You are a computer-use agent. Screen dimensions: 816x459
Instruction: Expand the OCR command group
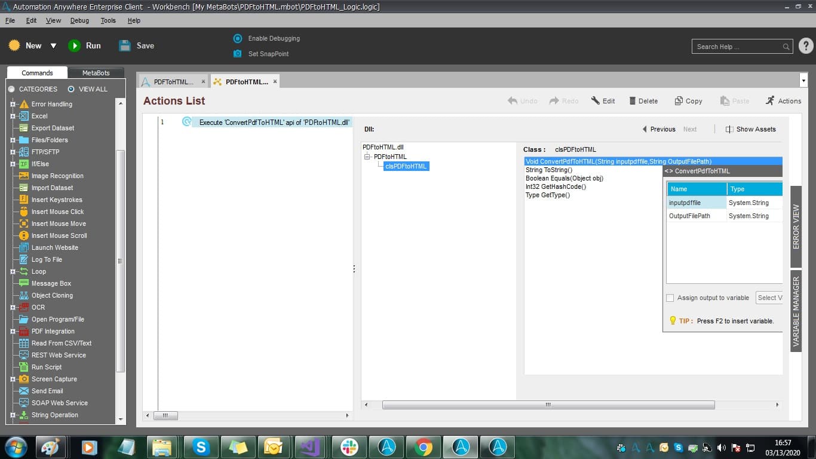pyautogui.click(x=13, y=307)
